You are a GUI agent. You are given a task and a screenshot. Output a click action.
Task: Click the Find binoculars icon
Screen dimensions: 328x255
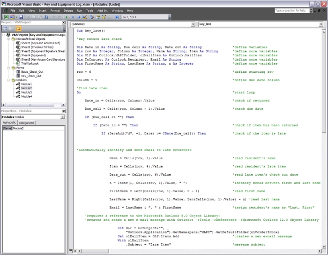tap(45, 17)
